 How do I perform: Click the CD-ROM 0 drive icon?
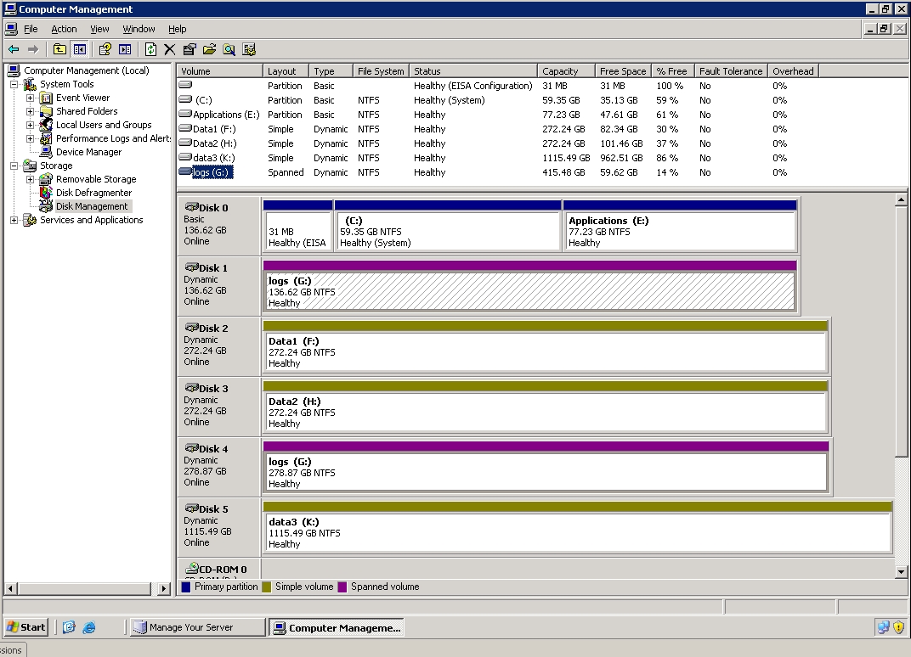(x=191, y=569)
